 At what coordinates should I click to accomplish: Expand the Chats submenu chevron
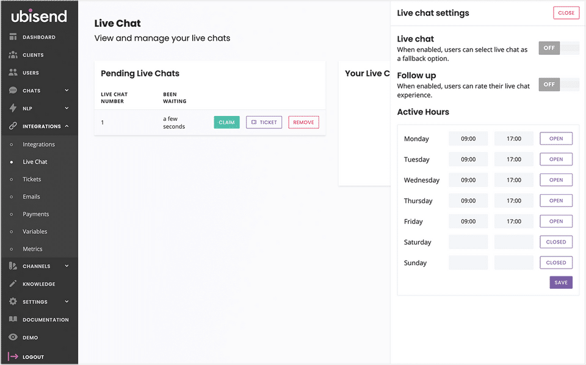67,90
